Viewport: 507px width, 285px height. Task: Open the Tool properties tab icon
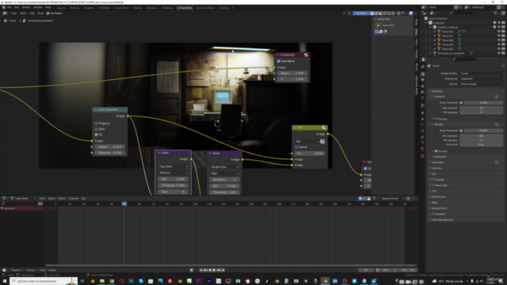click(422, 66)
